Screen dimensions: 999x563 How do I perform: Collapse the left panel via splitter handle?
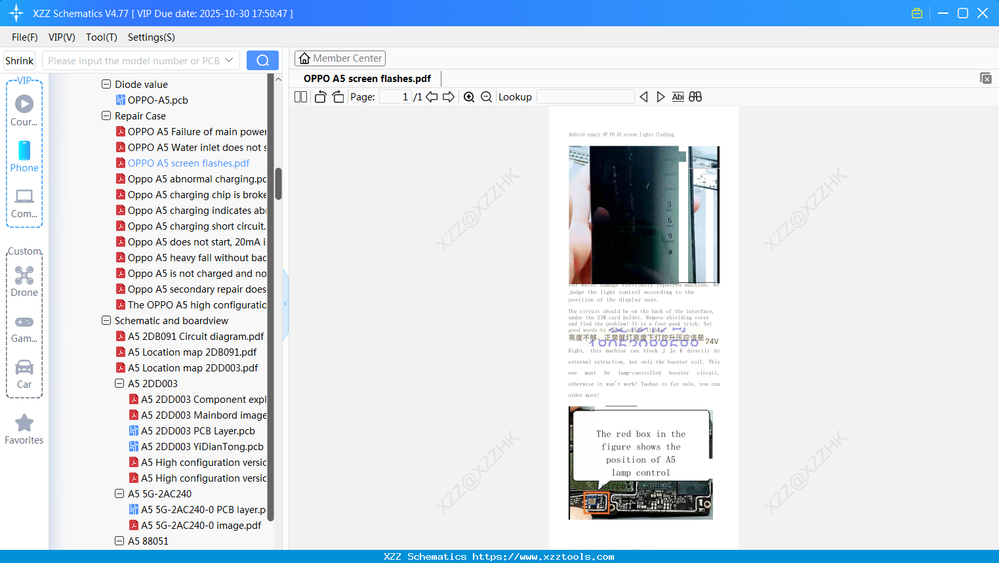click(285, 303)
